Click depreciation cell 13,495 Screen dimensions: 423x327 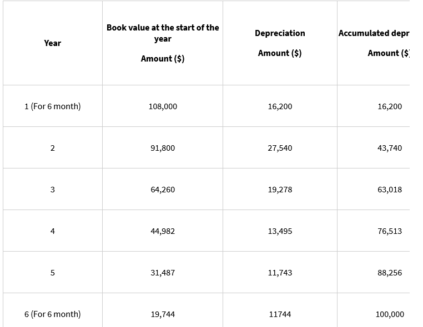pos(280,231)
